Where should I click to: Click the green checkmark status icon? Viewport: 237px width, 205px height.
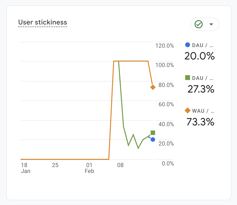click(x=199, y=24)
